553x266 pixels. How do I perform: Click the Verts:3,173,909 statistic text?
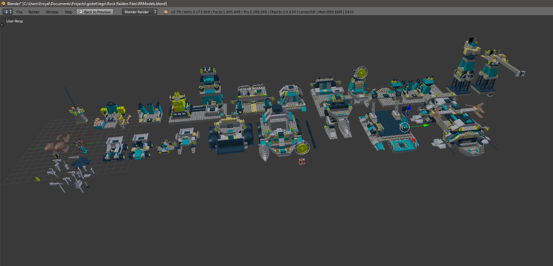point(197,12)
